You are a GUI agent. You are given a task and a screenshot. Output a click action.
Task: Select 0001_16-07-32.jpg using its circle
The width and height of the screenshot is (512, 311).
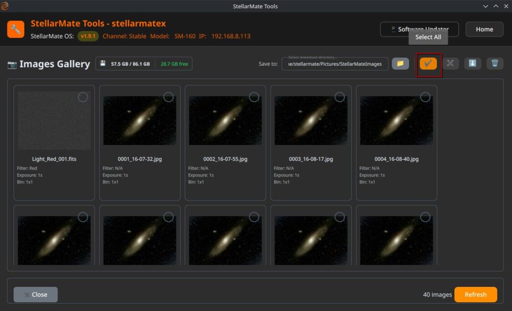pos(169,97)
